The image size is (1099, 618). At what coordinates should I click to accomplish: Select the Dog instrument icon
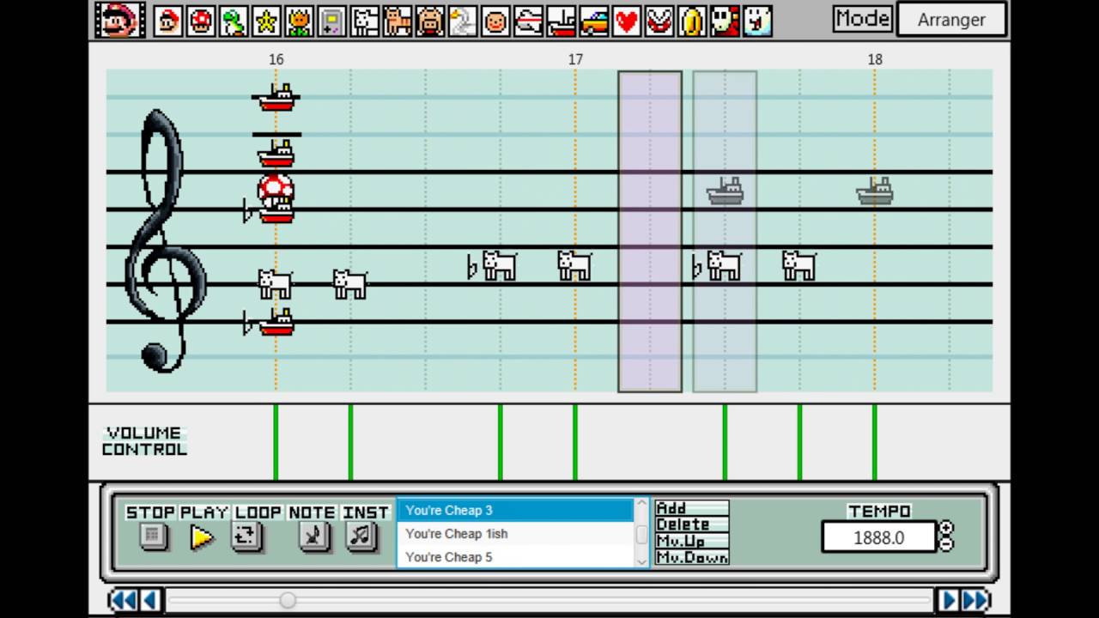point(365,21)
